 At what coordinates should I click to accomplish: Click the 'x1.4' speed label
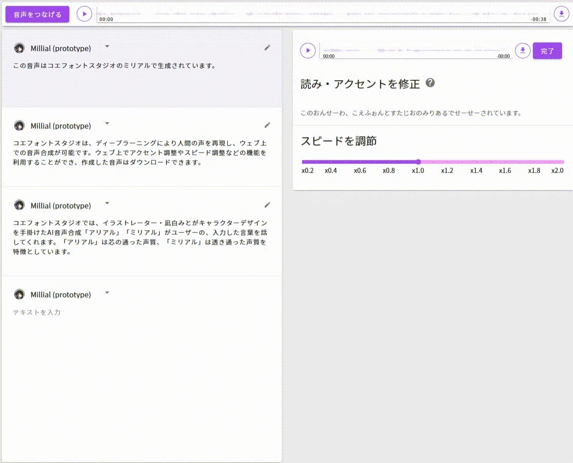pos(476,170)
